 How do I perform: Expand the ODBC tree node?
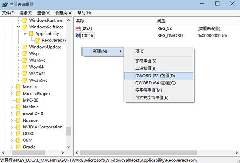pyautogui.click(x=12, y=134)
